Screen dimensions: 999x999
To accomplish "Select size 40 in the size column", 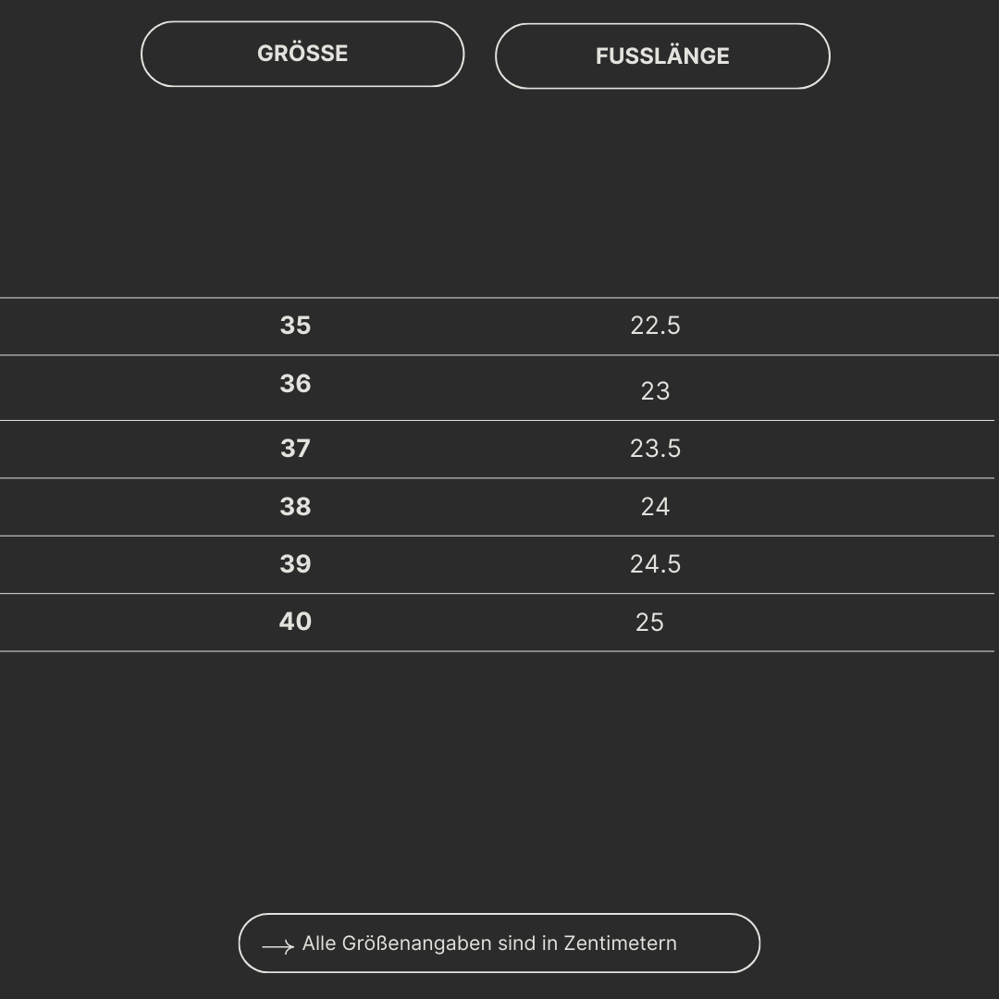I will 295,622.
